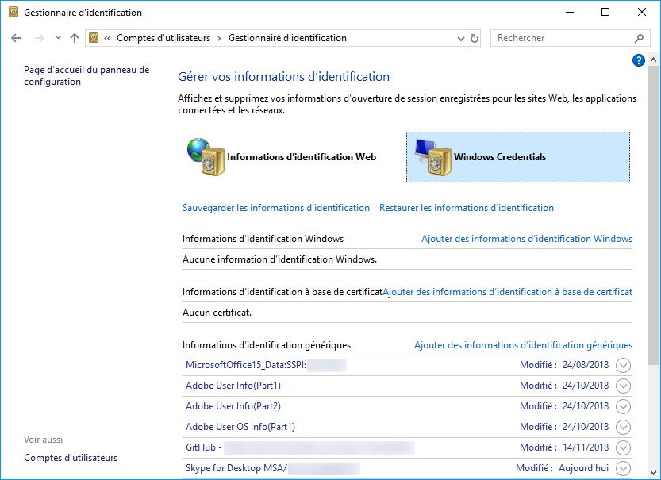The image size is (661, 480).
Task: Click the back navigation arrow
Action: [17, 38]
